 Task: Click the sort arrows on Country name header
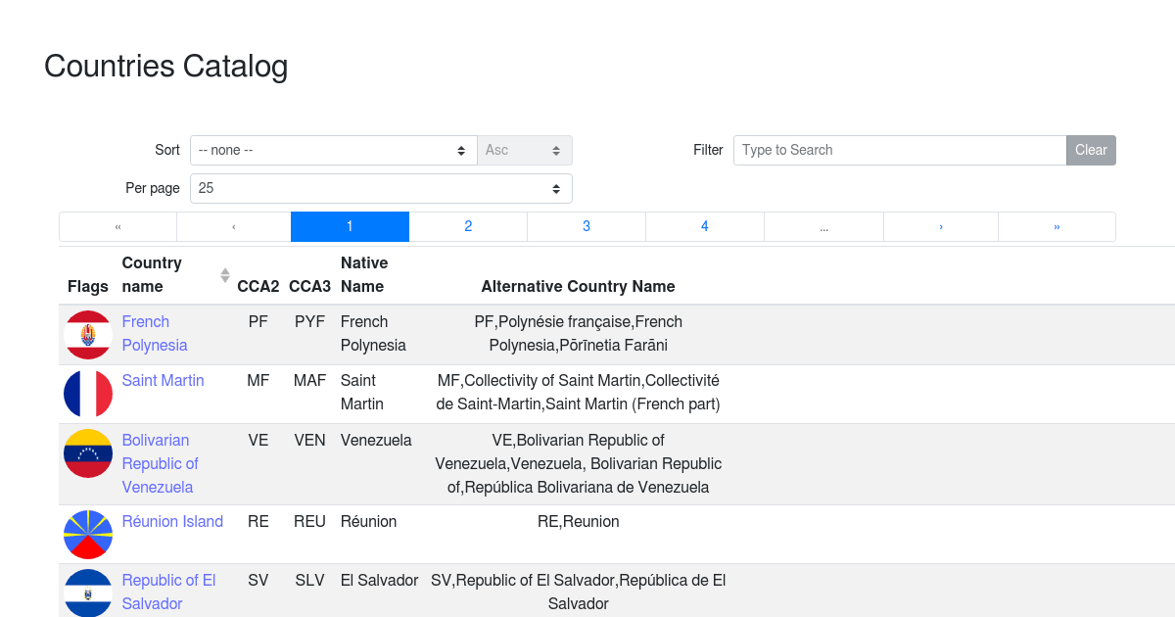point(224,275)
